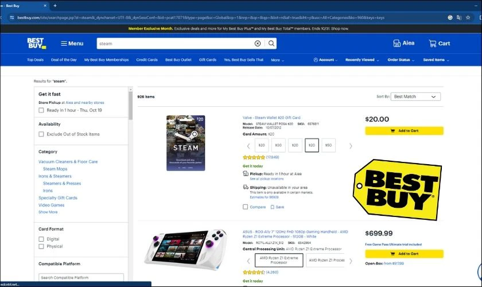The width and height of the screenshot is (482, 287).
Task: Open the Aiea store locator
Action: point(403,44)
